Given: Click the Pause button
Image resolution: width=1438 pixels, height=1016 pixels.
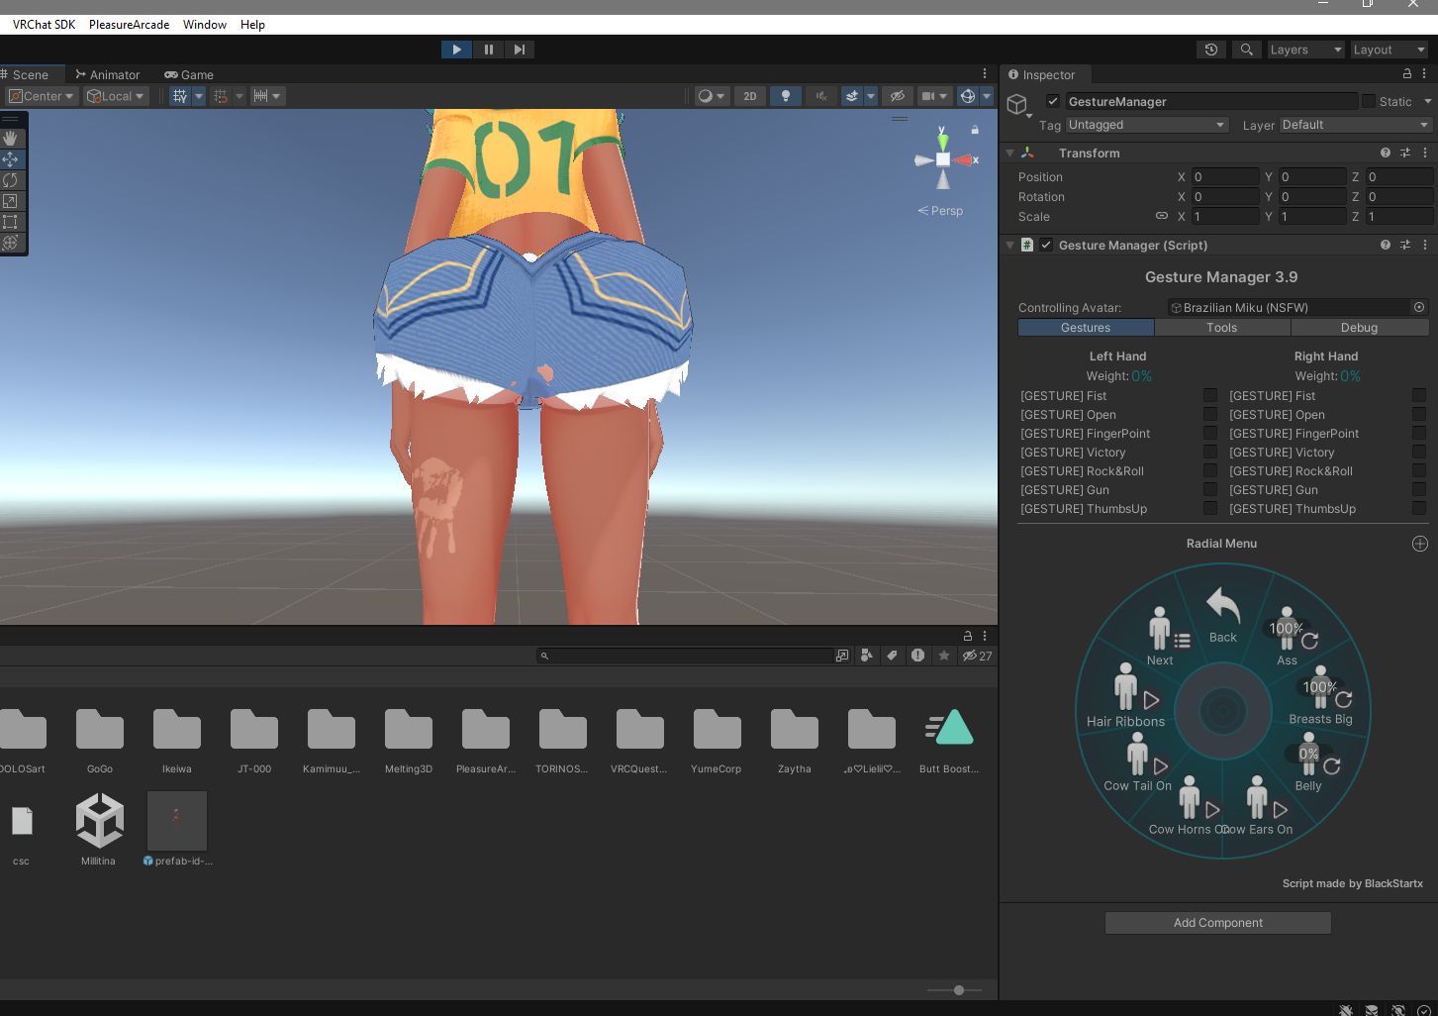Looking at the screenshot, I should (488, 50).
